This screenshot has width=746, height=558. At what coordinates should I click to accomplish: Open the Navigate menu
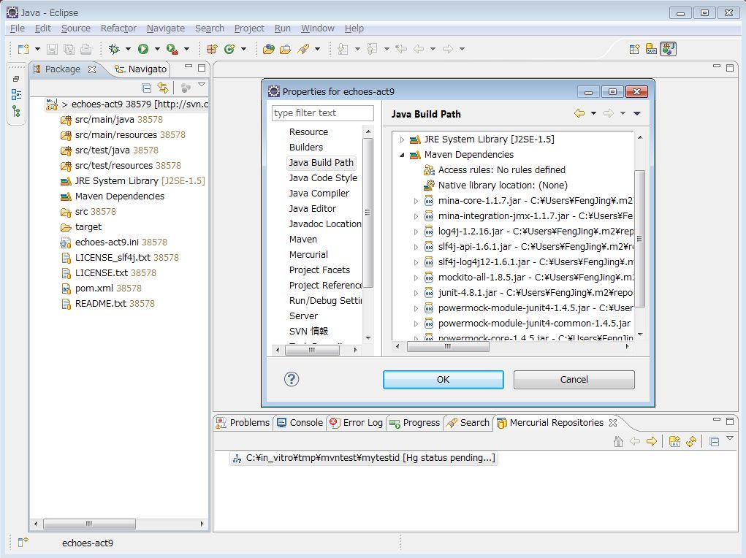(166, 28)
